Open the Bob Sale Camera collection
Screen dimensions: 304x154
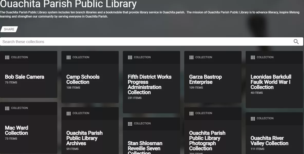coord(25,77)
